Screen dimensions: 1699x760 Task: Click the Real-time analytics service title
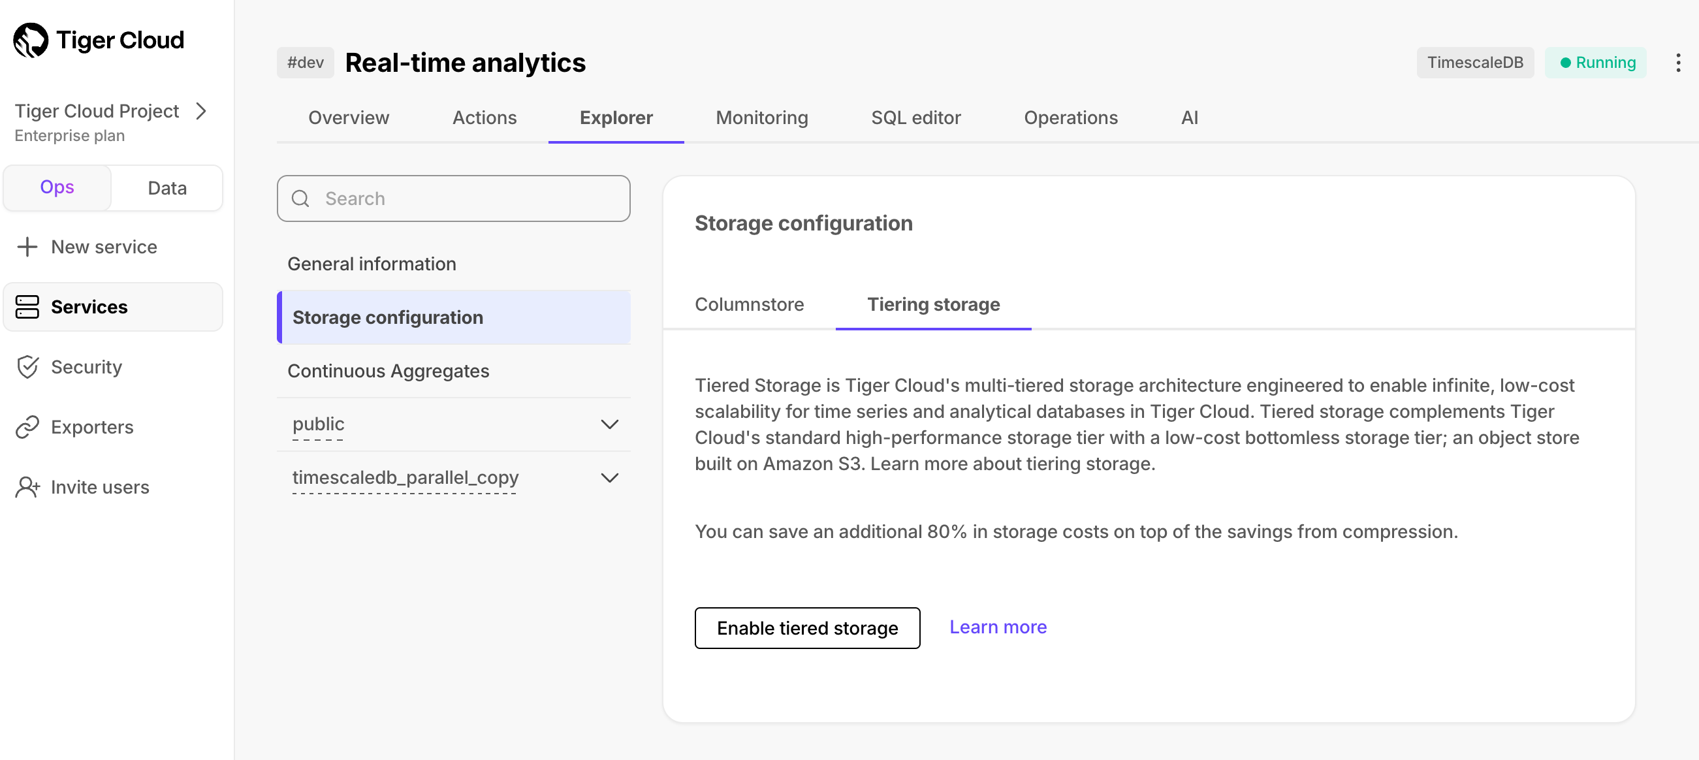[x=465, y=63]
